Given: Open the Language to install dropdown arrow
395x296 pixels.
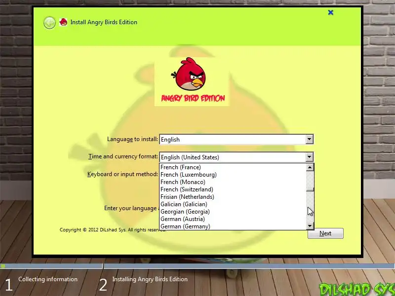Looking at the screenshot, I should [x=310, y=139].
